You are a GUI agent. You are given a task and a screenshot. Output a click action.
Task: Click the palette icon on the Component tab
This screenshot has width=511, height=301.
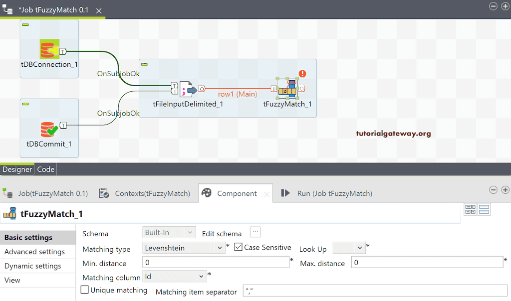(206, 192)
